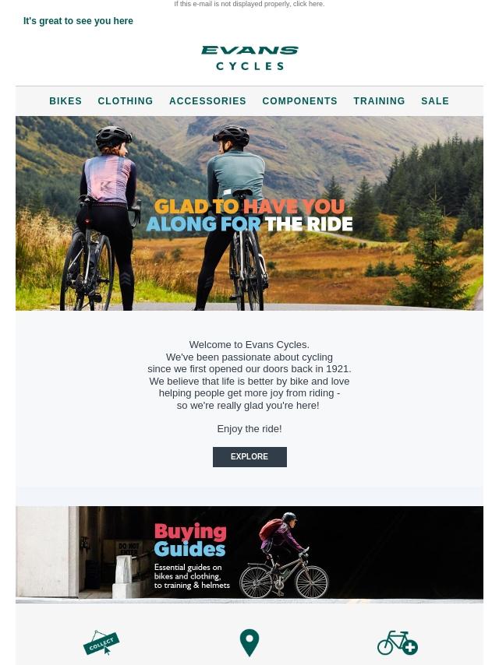Click the Collect tag icon
Viewport: 499px width, 665px height.
pos(101,642)
